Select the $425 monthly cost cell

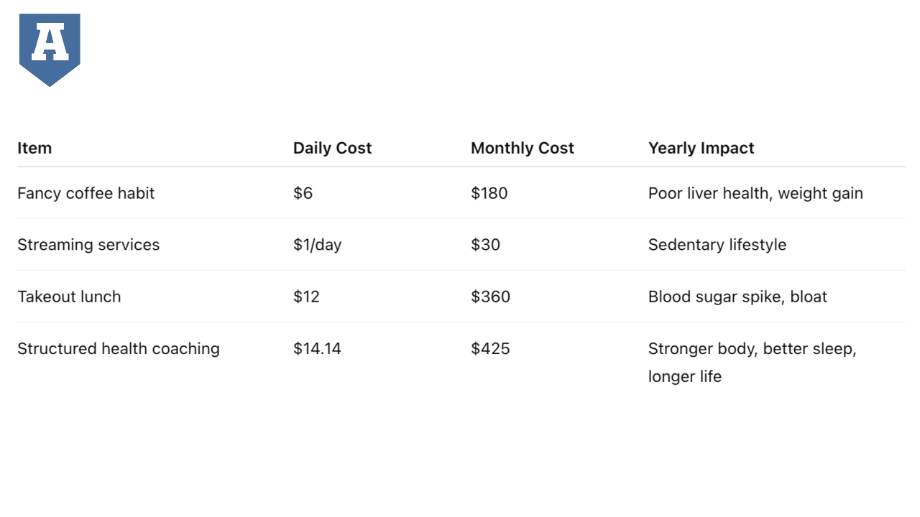(x=490, y=349)
